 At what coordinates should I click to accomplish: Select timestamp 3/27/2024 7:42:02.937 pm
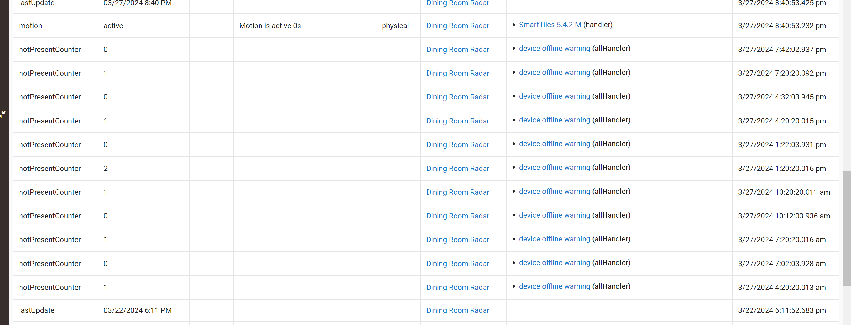click(x=782, y=50)
